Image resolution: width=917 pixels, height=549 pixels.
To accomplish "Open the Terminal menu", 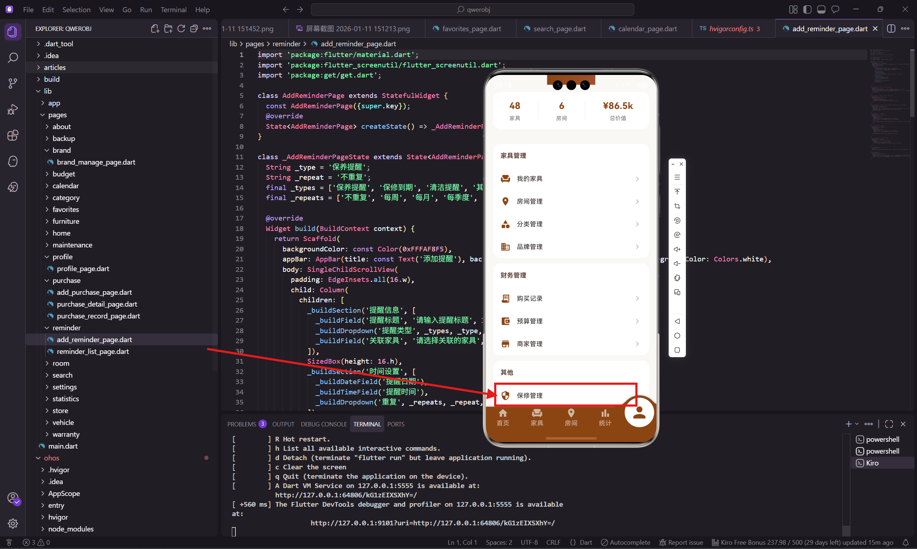I will click(173, 10).
